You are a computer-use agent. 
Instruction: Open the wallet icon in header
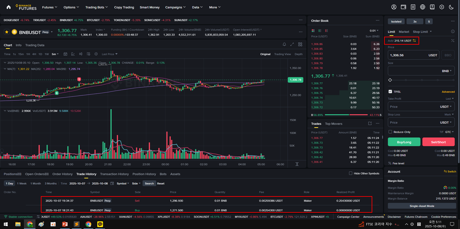click(x=403, y=7)
